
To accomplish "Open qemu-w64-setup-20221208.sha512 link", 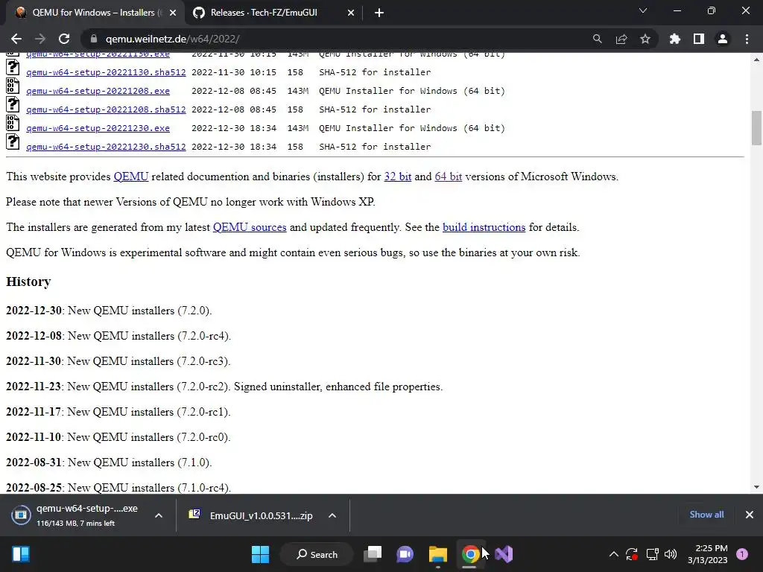I will pyautogui.click(x=106, y=109).
